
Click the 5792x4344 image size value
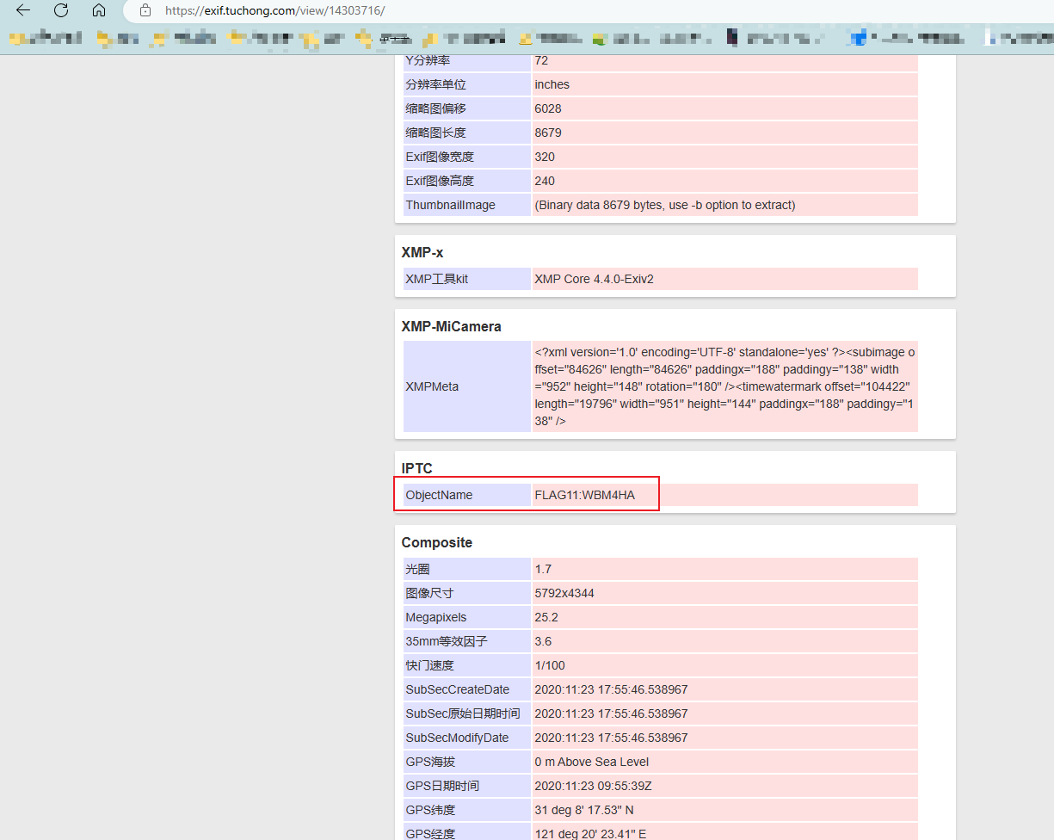click(564, 593)
